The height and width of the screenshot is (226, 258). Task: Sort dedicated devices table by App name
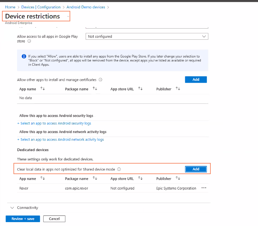[42, 179]
